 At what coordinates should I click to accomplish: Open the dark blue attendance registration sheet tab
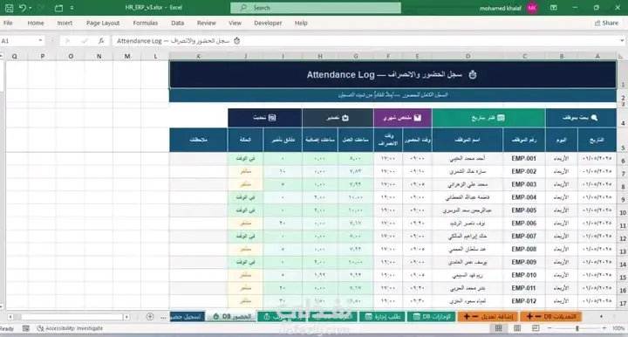click(x=187, y=317)
